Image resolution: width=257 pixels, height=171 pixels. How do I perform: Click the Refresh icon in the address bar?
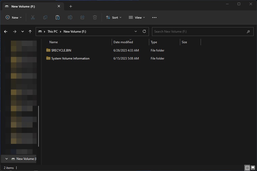click(x=144, y=31)
